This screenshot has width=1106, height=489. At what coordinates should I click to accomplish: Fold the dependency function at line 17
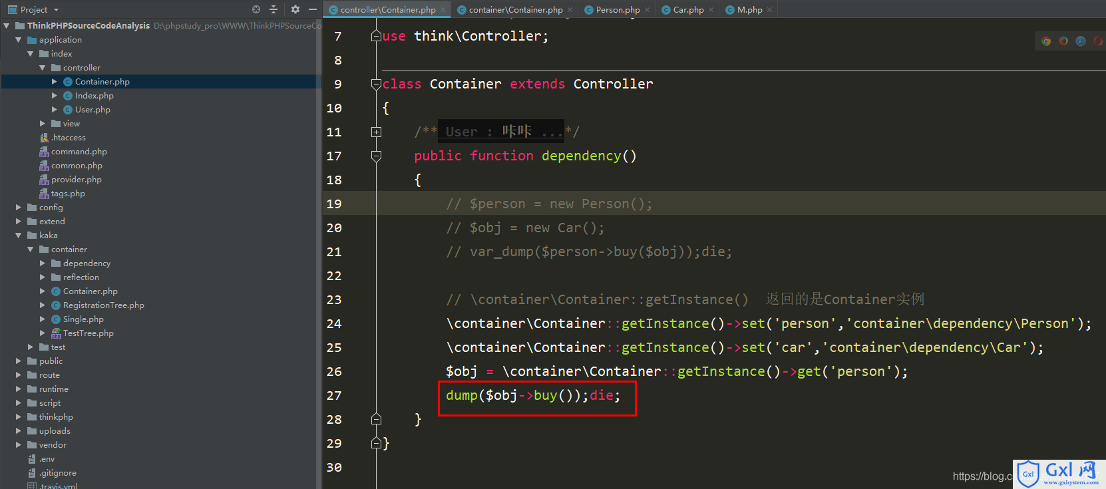[376, 156]
